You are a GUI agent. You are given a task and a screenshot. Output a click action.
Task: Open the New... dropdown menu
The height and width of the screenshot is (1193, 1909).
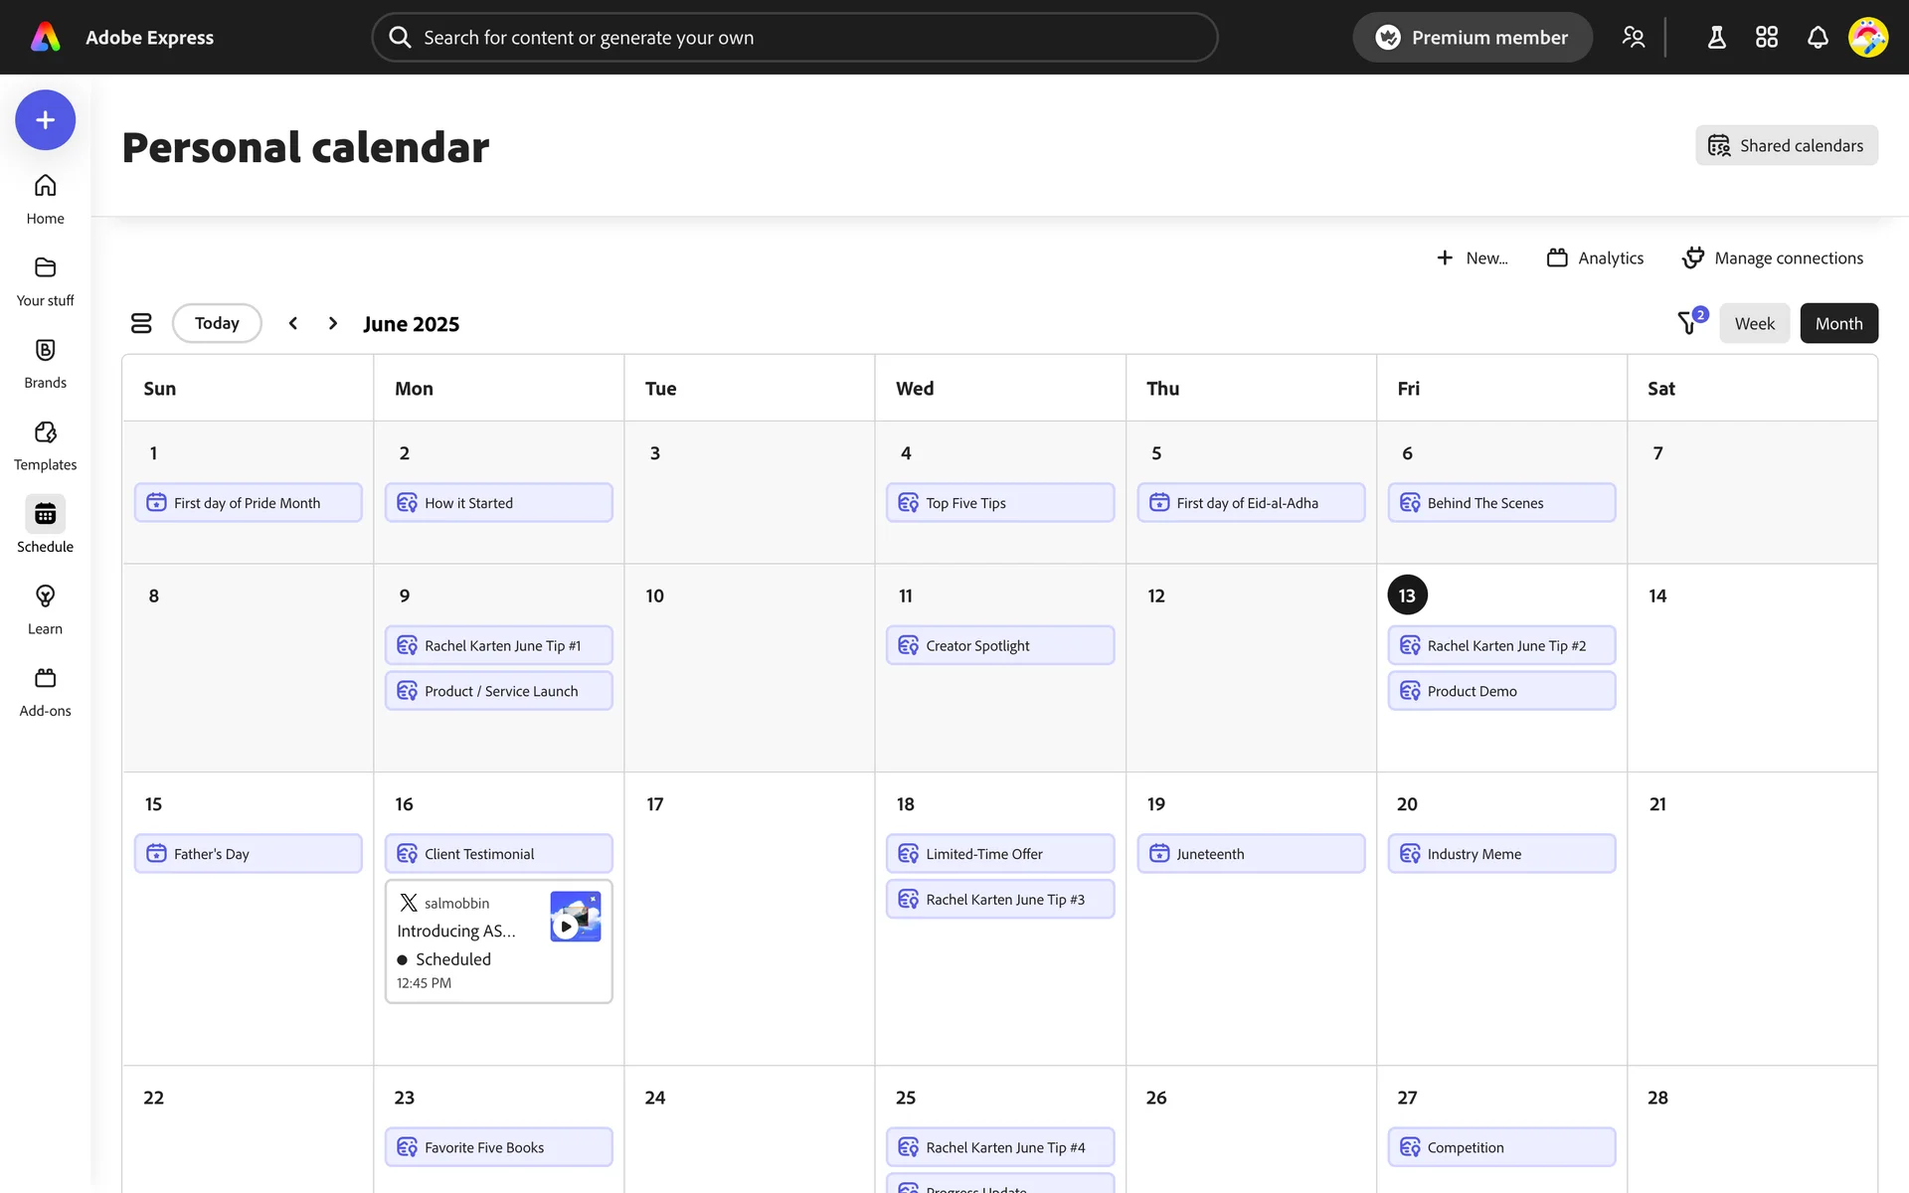pos(1473,258)
